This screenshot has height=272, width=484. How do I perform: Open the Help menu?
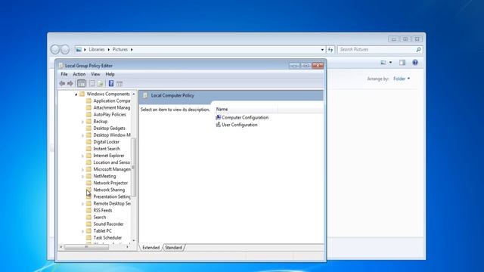110,74
